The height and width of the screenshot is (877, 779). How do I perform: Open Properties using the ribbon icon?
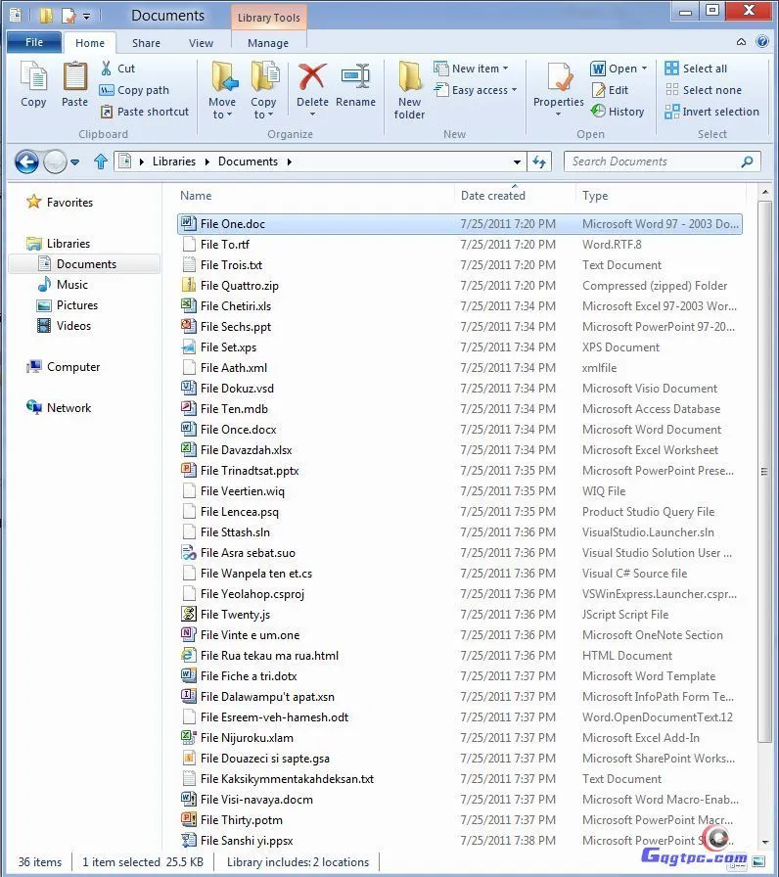coord(559,78)
